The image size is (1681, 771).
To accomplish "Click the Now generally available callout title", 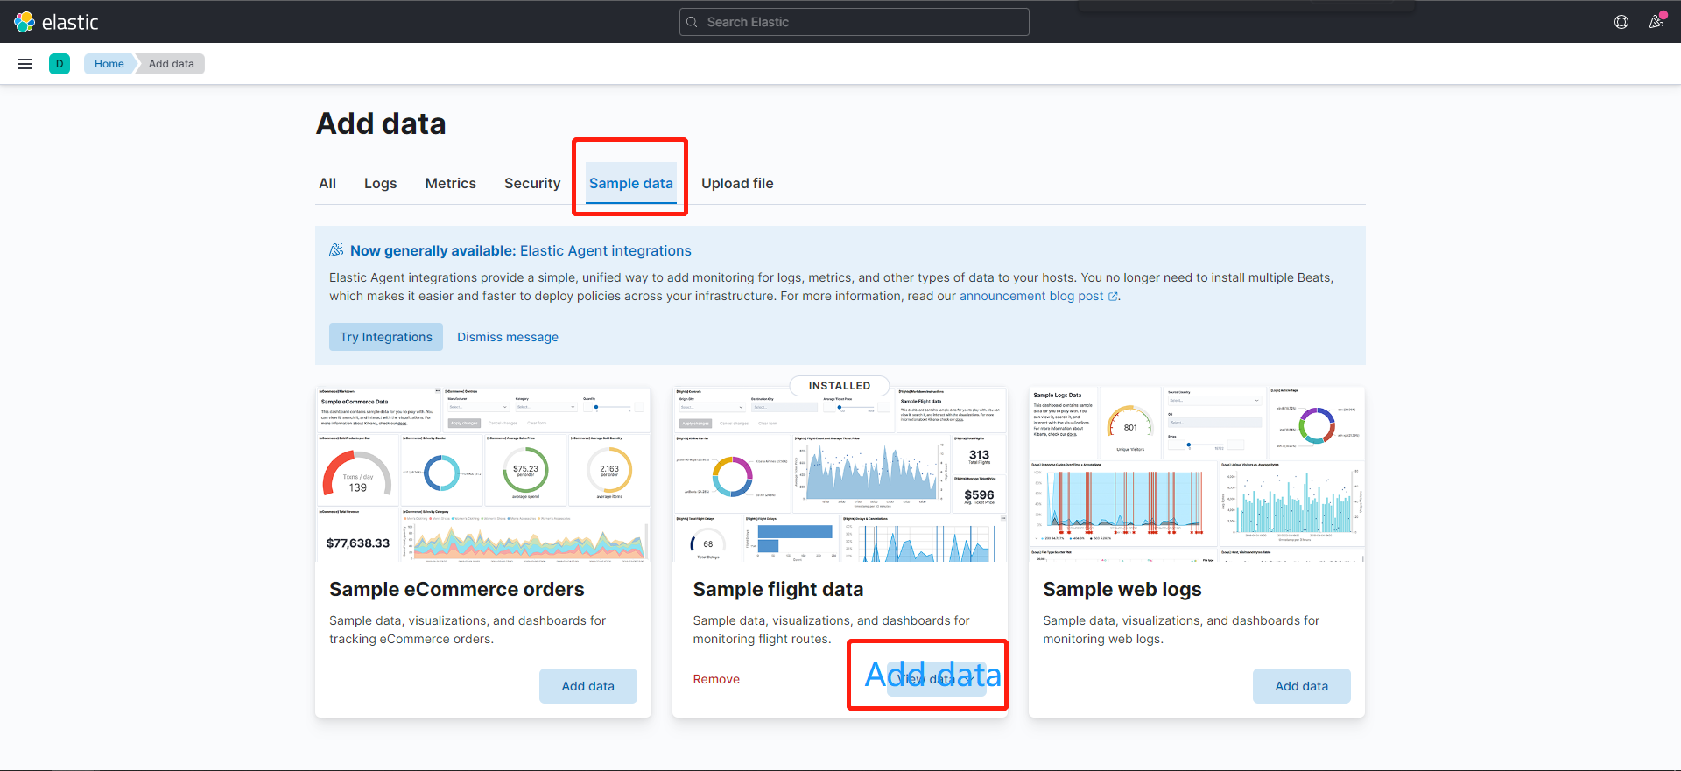I will 521,250.
